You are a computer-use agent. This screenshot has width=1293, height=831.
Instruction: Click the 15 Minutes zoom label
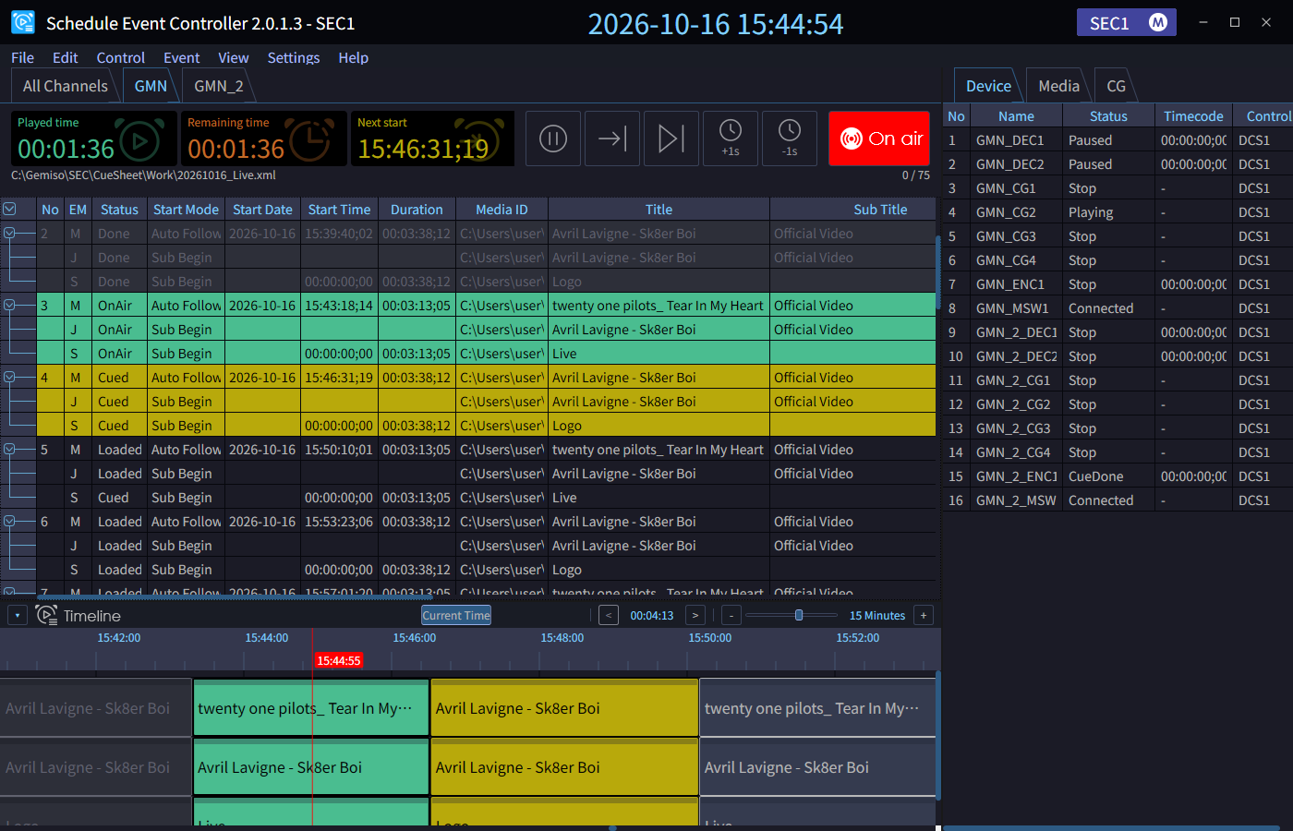click(877, 615)
